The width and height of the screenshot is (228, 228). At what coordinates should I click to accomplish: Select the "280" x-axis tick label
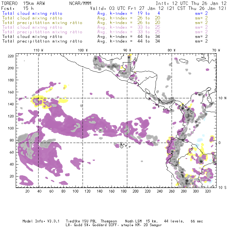[x=184, y=191]
